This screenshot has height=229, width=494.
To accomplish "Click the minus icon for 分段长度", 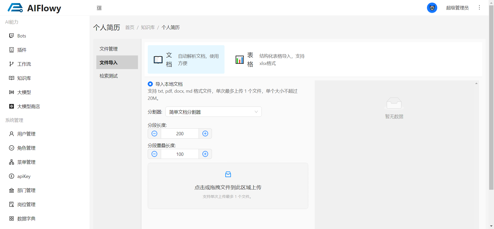I will 154,133.
